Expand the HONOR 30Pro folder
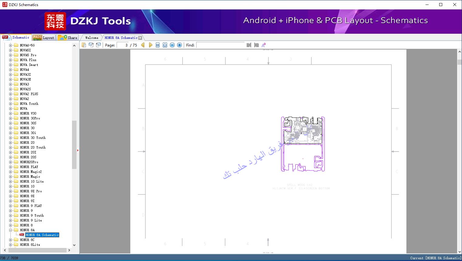This screenshot has width=462, height=261. tap(10, 118)
